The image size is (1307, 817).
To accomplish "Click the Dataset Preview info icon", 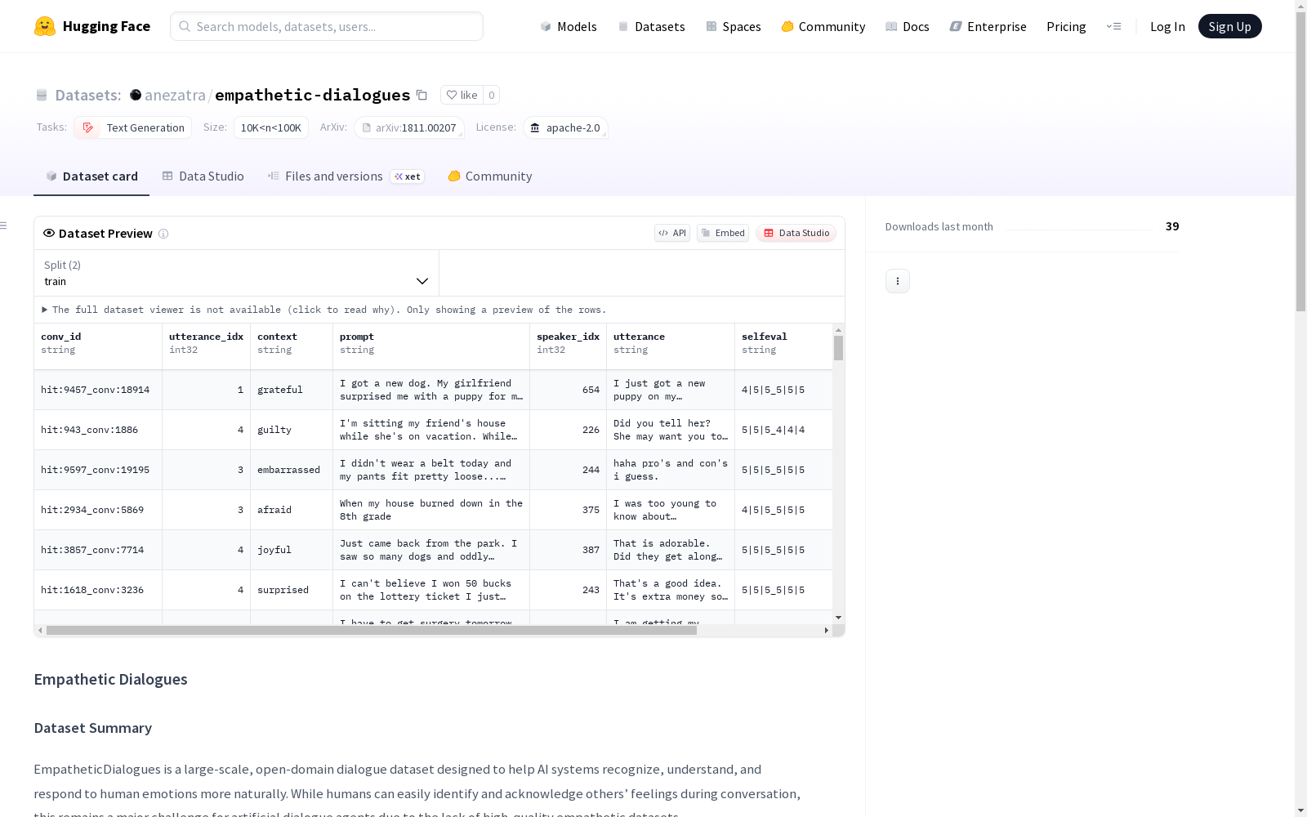I will click(x=163, y=234).
